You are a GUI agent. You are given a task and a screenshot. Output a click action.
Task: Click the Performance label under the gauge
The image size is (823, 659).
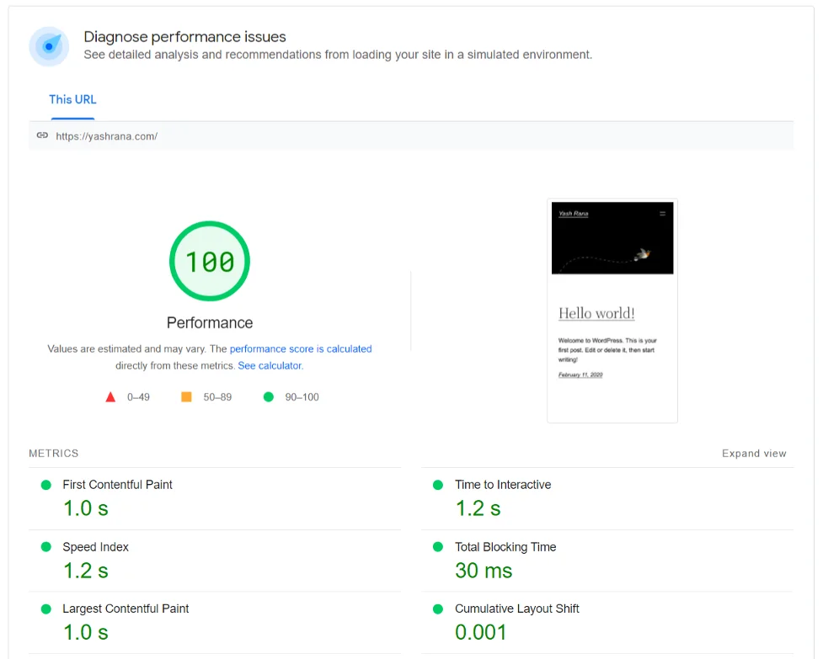210,322
